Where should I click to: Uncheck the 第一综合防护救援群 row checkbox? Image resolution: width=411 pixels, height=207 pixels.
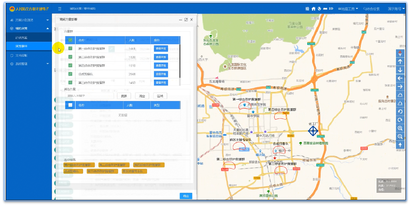click(70, 49)
